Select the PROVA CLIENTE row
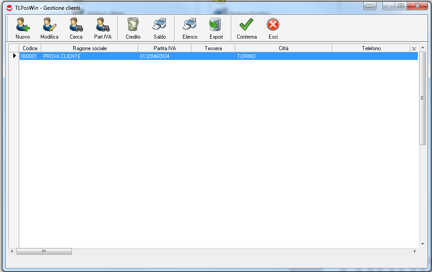Image resolution: width=432 pixels, height=272 pixels. [x=62, y=56]
